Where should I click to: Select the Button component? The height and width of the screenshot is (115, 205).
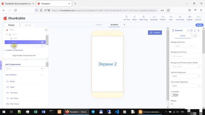tap(12, 81)
